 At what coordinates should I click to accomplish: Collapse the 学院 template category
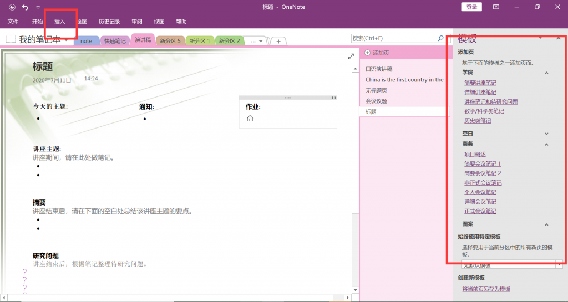(546, 73)
